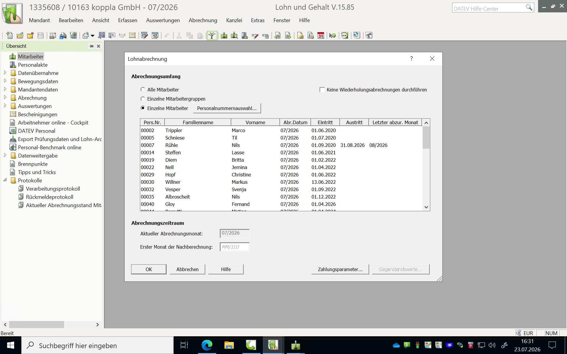Open the Erfassen menu
The height and width of the screenshot is (354, 567).
coord(128,20)
